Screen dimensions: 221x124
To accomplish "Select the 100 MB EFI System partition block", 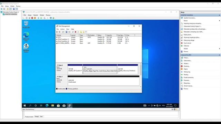I will (x=75, y=69).
